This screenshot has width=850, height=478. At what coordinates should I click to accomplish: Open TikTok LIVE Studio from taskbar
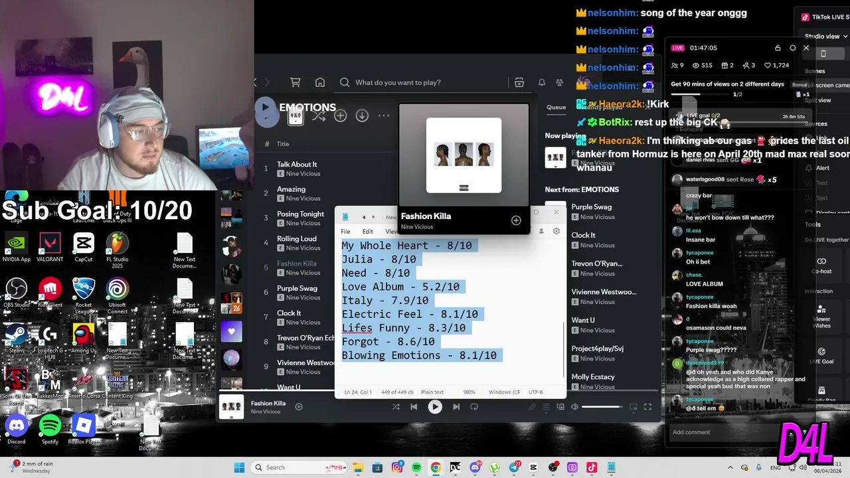(x=591, y=467)
